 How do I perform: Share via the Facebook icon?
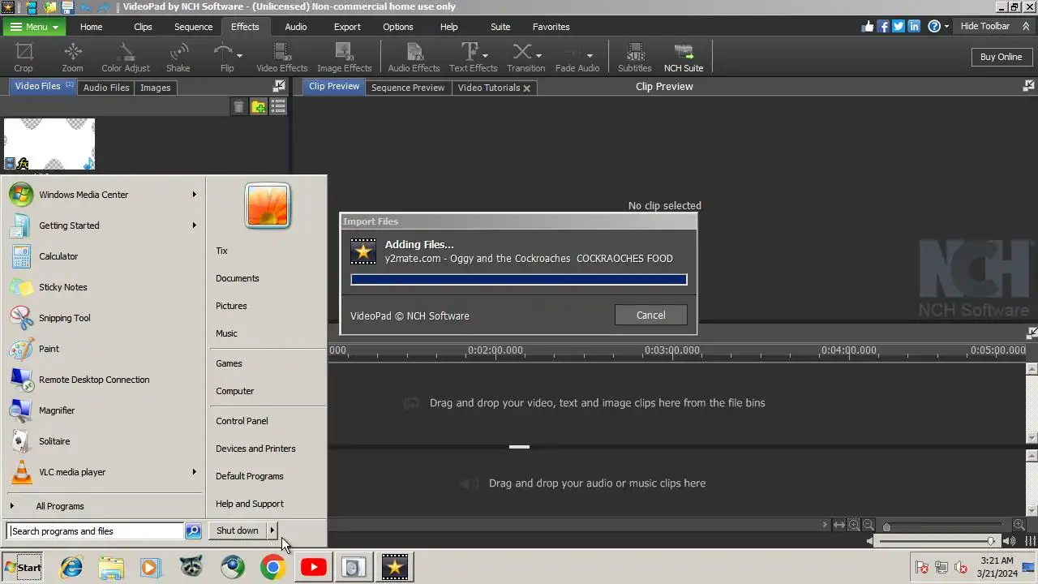point(883,26)
